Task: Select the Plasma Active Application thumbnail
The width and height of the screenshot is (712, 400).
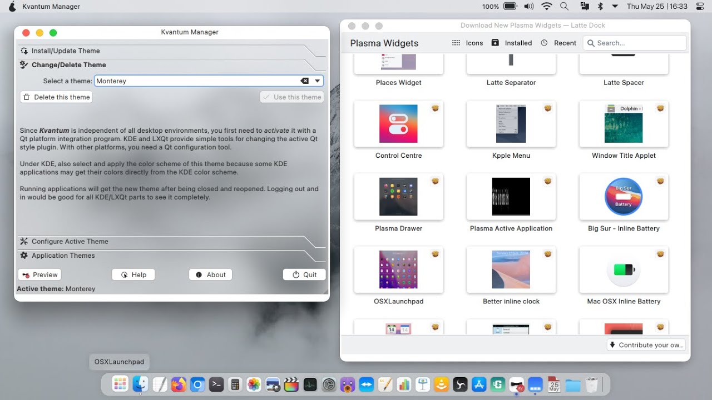Action: [511, 197]
